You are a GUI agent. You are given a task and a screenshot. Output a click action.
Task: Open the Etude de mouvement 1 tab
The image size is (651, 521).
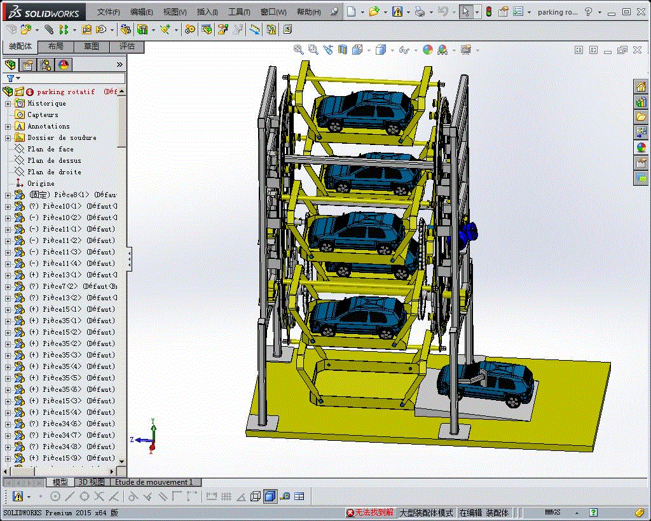pyautogui.click(x=153, y=482)
